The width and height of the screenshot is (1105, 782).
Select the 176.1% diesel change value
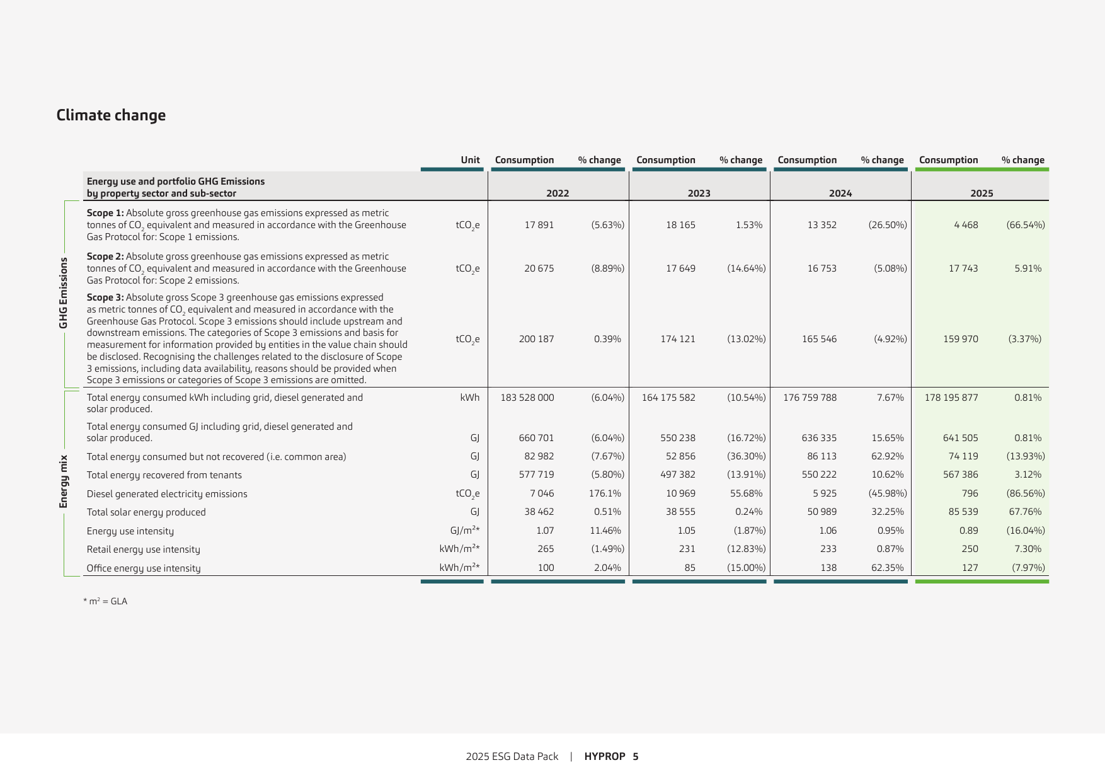tap(605, 493)
